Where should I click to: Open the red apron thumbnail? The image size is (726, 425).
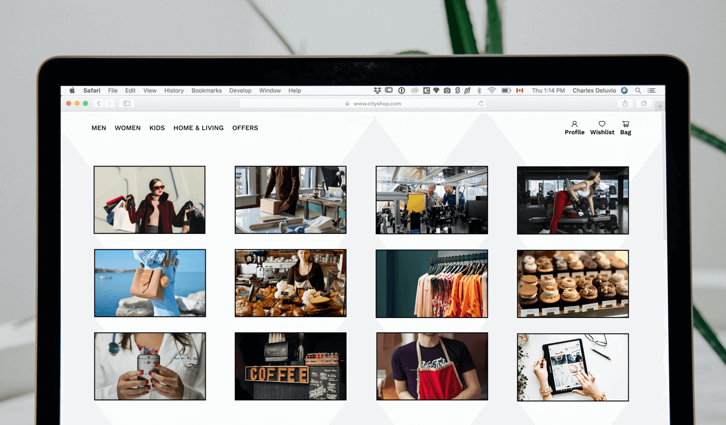(x=432, y=366)
